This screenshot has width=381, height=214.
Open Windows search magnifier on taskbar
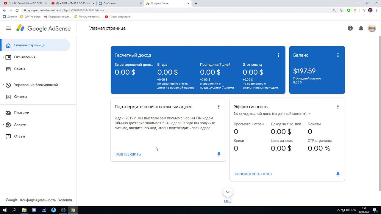click(14, 210)
